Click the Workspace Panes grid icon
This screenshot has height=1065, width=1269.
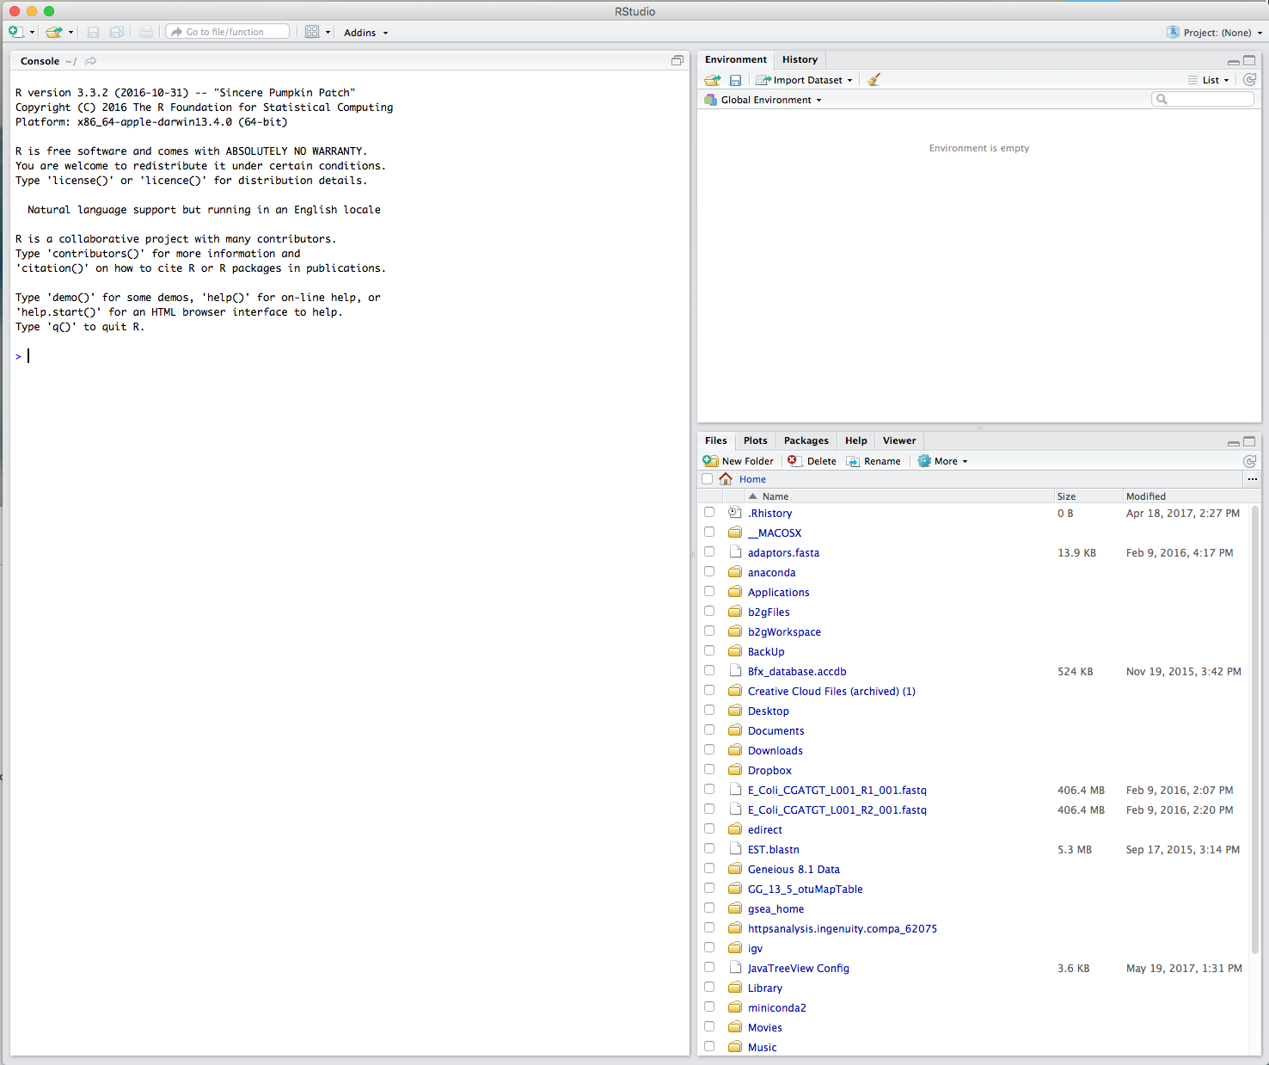click(312, 32)
